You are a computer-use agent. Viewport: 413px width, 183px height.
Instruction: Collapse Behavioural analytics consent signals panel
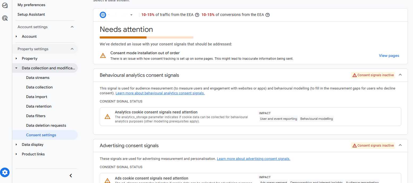pyautogui.click(x=400, y=75)
